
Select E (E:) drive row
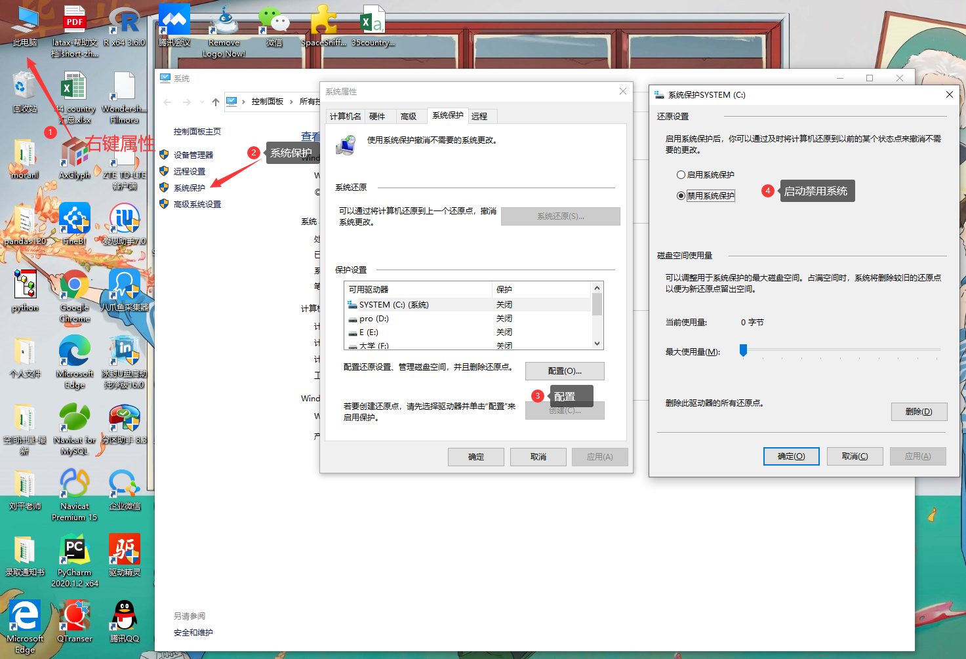[x=468, y=332]
